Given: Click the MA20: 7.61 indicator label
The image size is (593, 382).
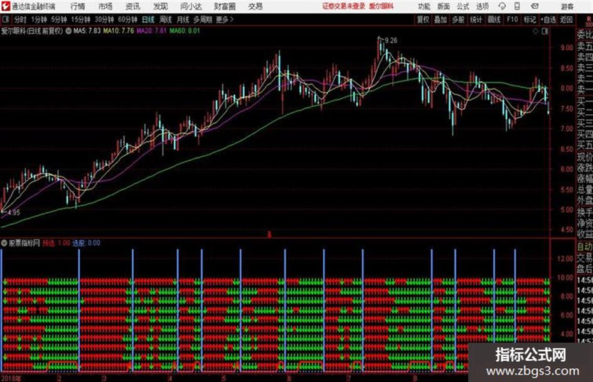Looking at the screenshot, I should pyautogui.click(x=151, y=31).
